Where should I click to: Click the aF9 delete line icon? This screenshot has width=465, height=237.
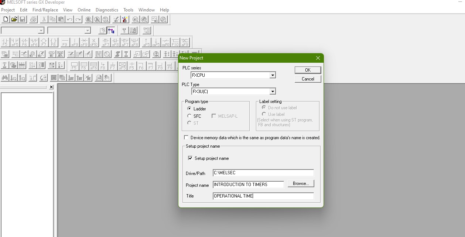coord(185,42)
